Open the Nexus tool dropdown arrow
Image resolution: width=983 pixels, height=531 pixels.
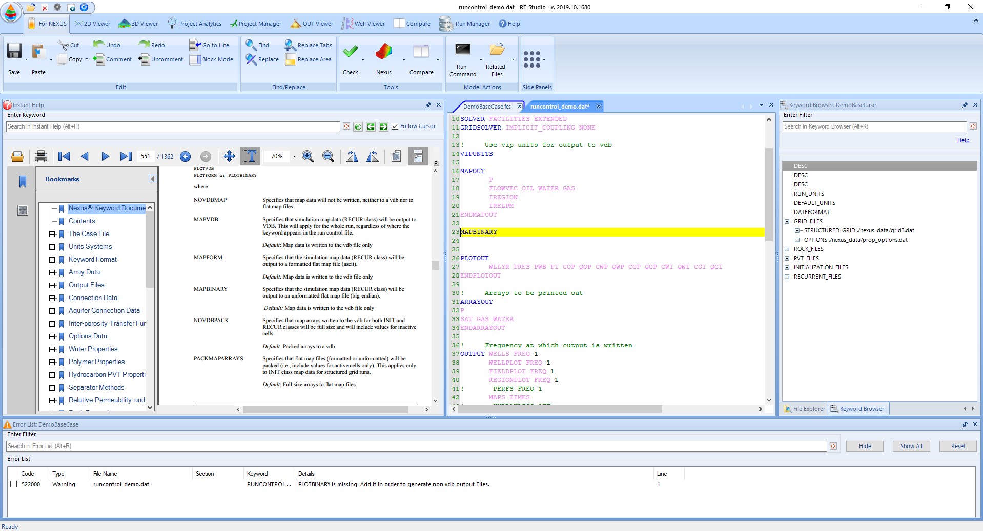tap(404, 59)
